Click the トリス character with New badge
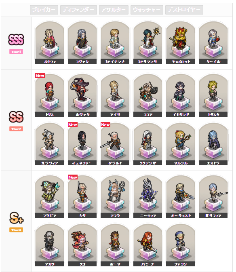Image resolution: width=236 pixels, height=272 pixels. click(49, 95)
